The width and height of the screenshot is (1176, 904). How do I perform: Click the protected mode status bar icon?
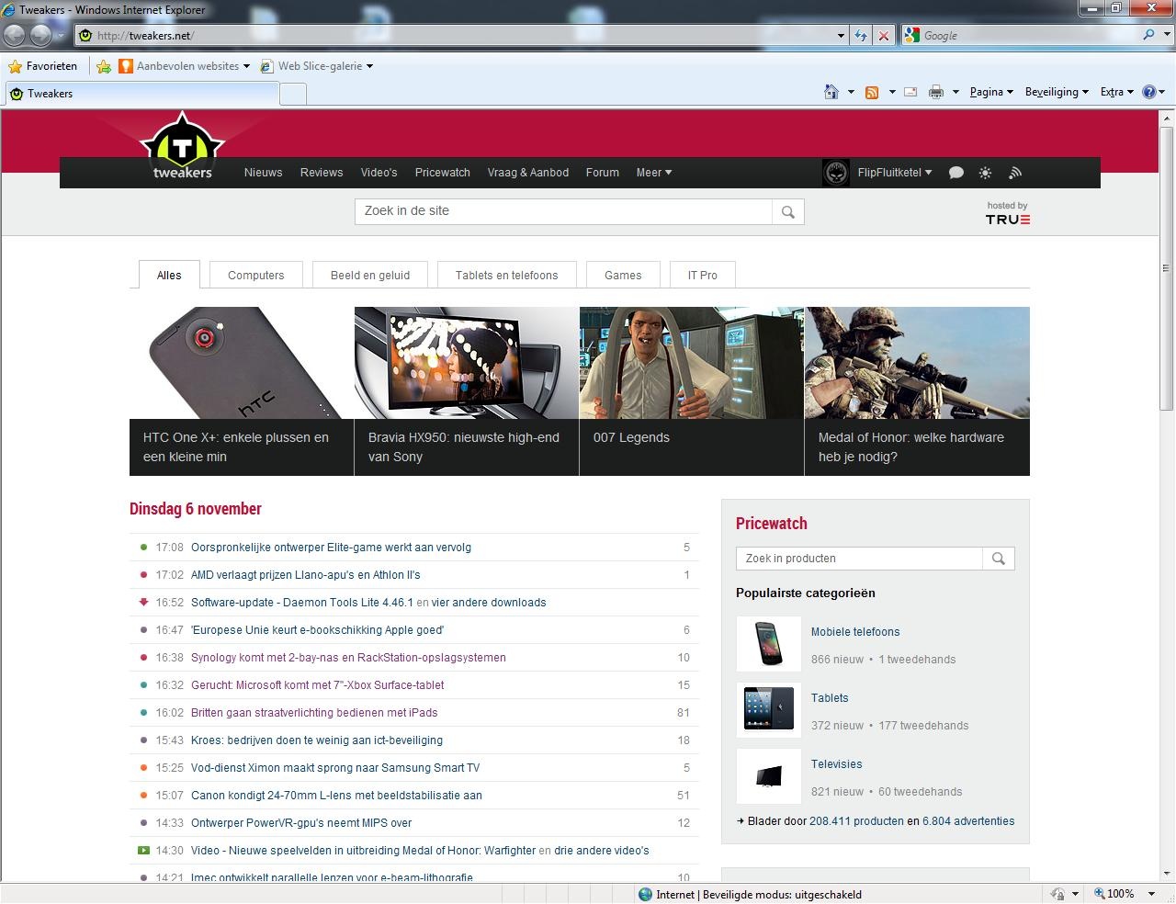(x=1057, y=894)
